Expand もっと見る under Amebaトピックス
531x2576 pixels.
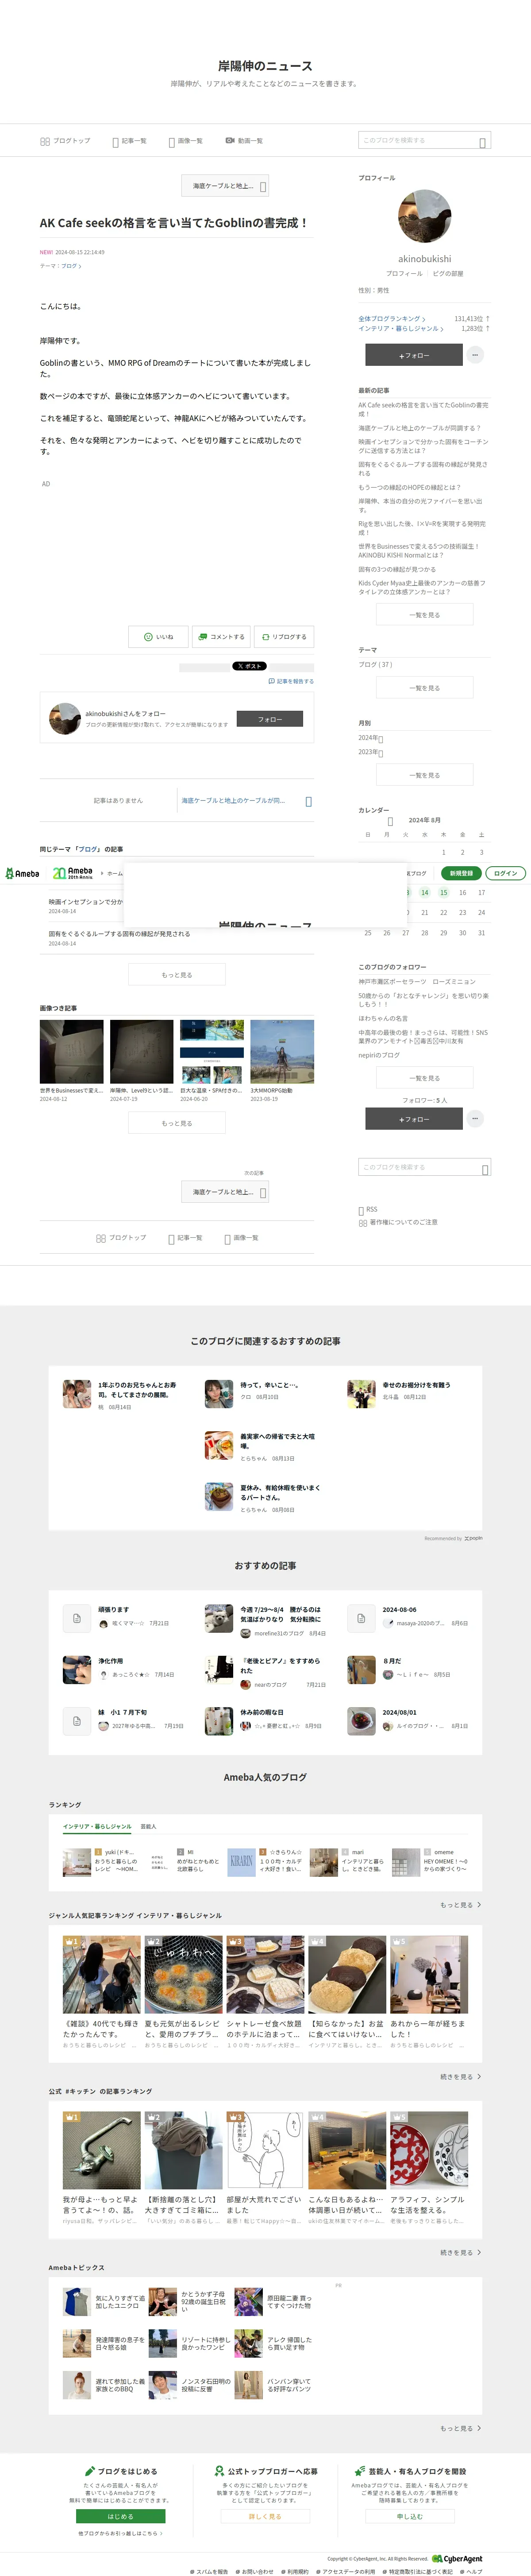[460, 2429]
